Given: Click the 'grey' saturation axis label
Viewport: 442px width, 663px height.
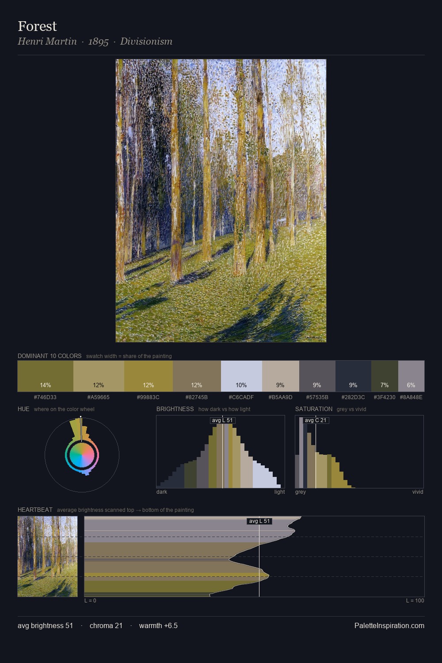Looking at the screenshot, I should coord(301,492).
